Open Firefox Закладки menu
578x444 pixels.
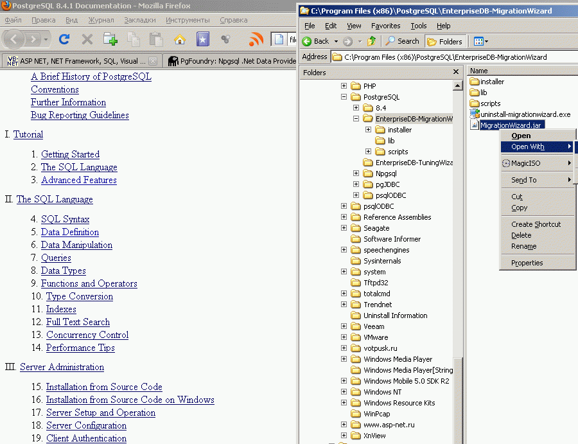pos(140,20)
